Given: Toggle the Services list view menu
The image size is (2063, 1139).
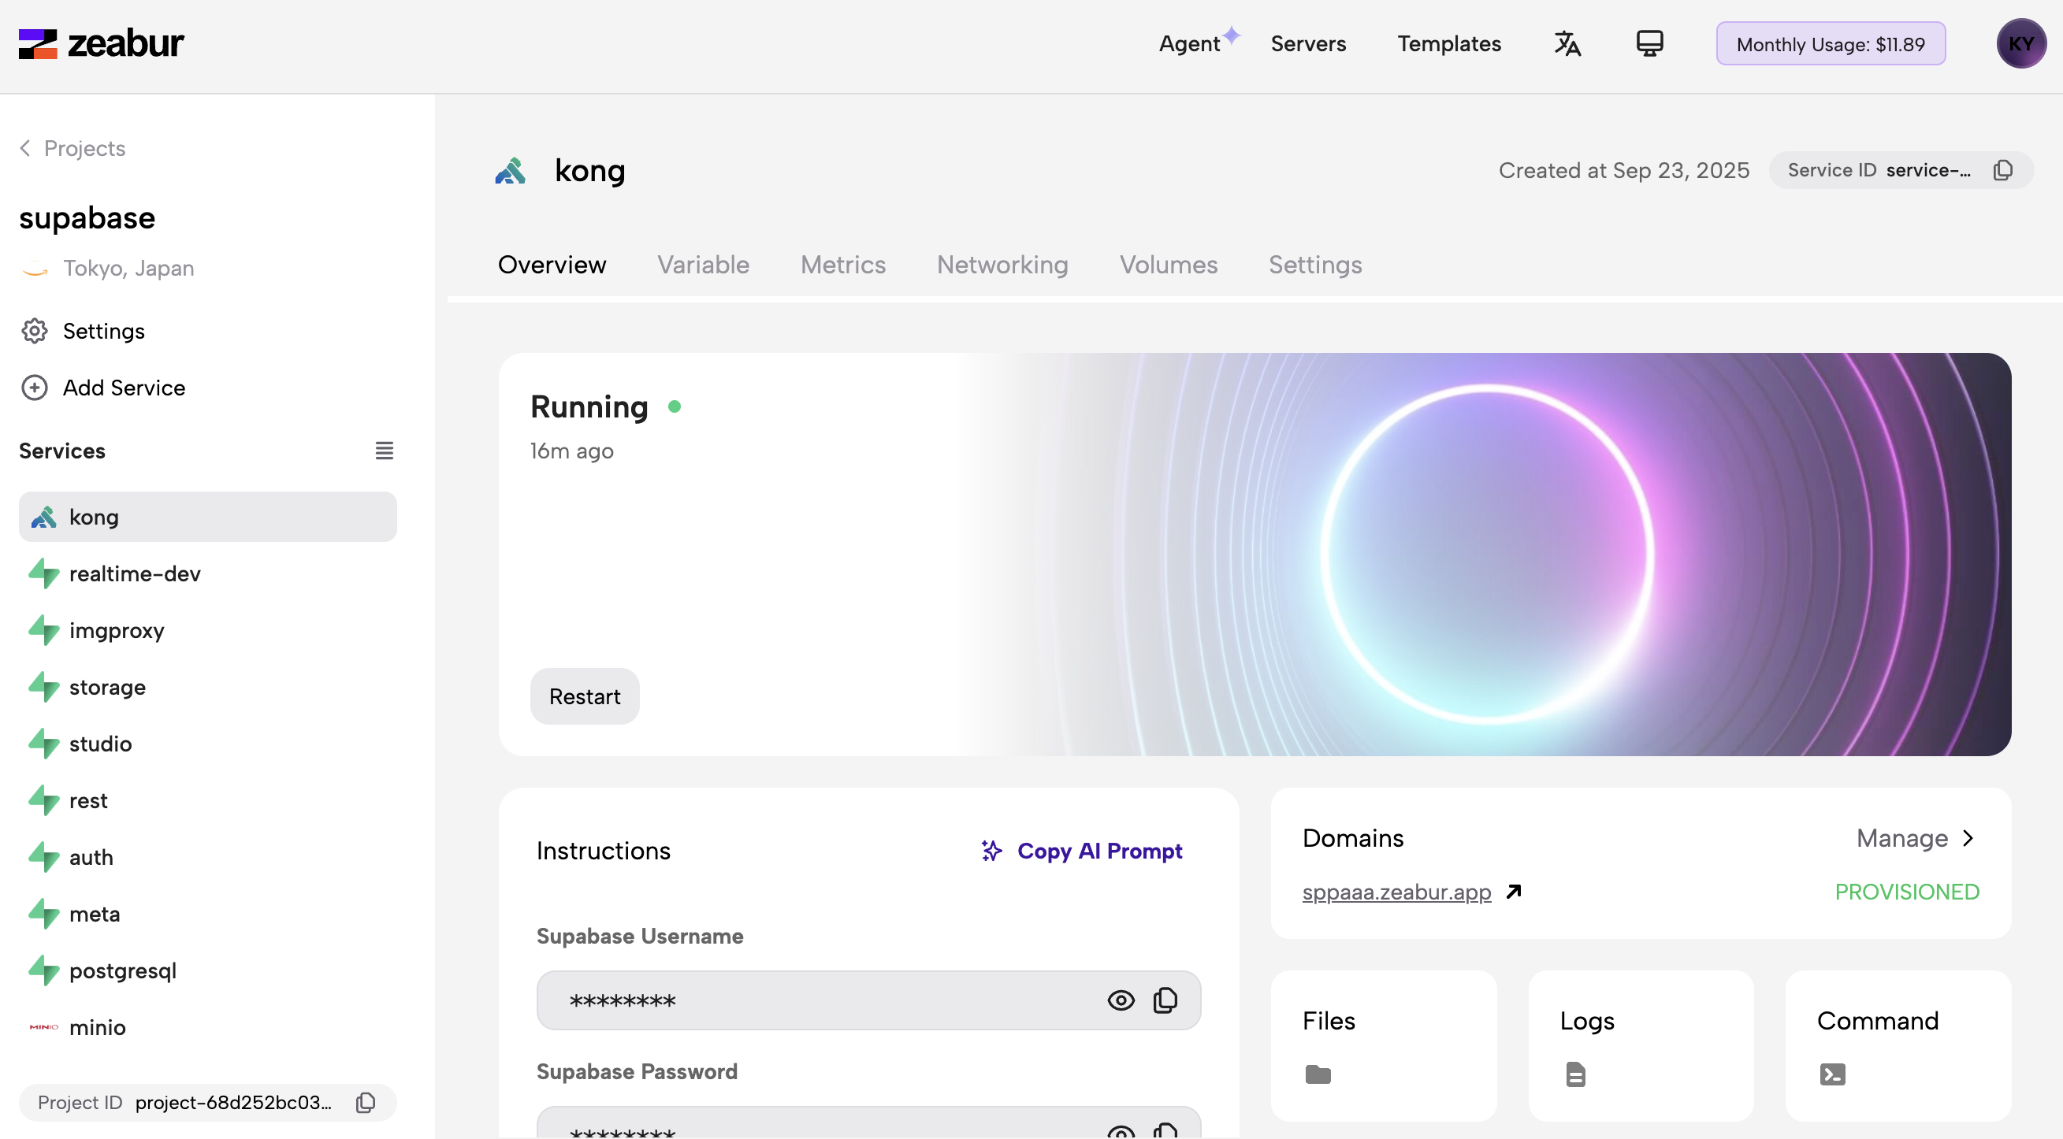Looking at the screenshot, I should 385,451.
